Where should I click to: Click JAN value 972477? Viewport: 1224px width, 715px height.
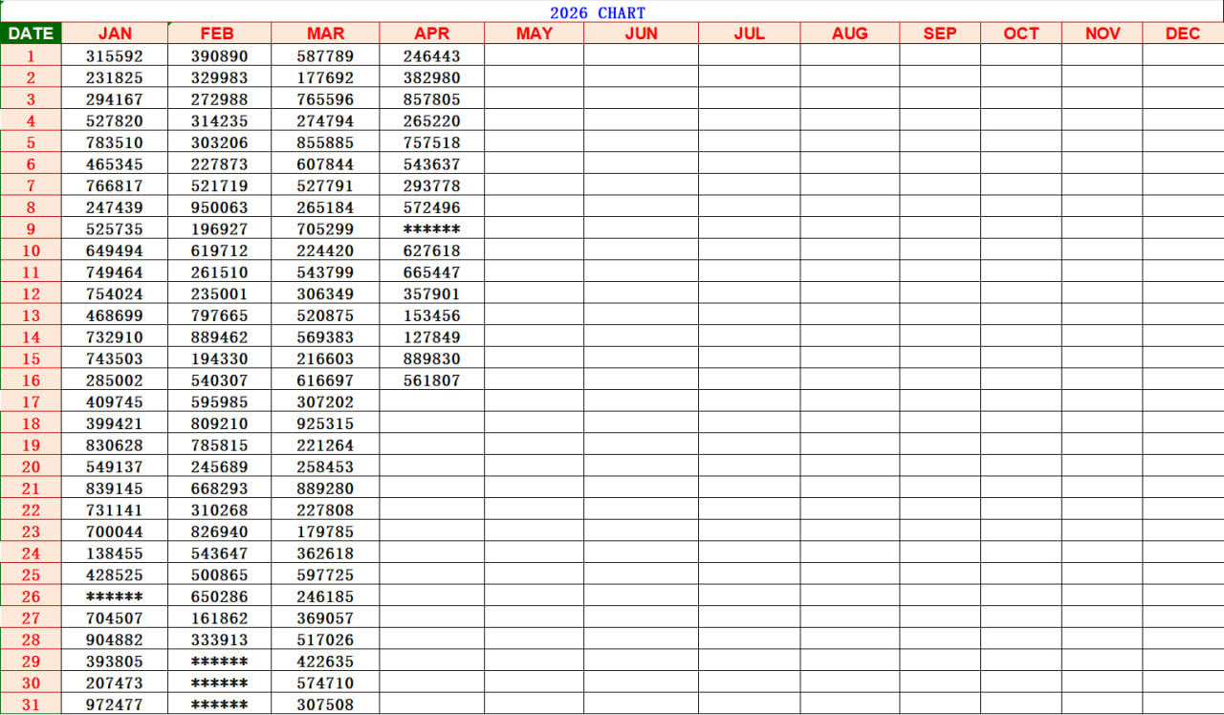(x=115, y=704)
